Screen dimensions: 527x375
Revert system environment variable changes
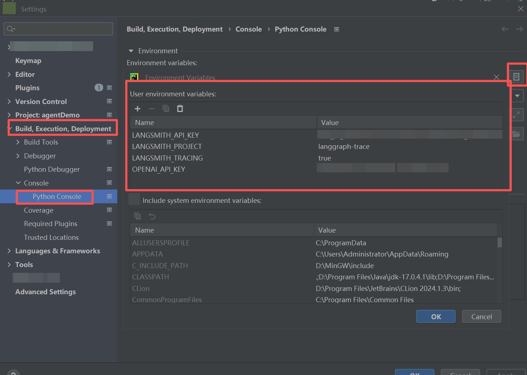point(152,216)
